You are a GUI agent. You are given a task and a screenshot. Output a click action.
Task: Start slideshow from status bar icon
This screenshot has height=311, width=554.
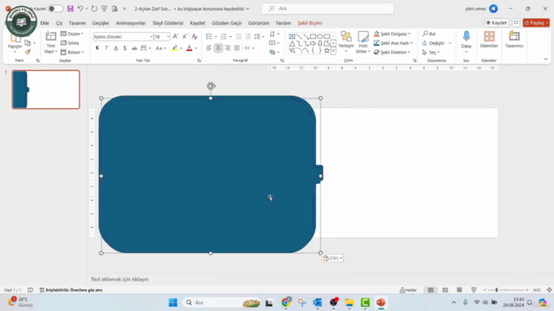(473, 290)
